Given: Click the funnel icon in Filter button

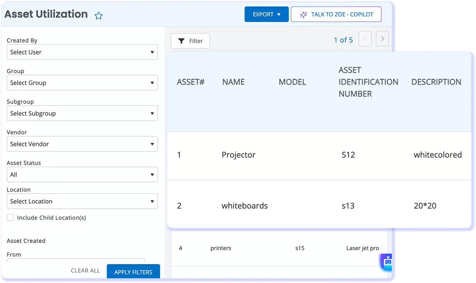Looking at the screenshot, I should 181,41.
